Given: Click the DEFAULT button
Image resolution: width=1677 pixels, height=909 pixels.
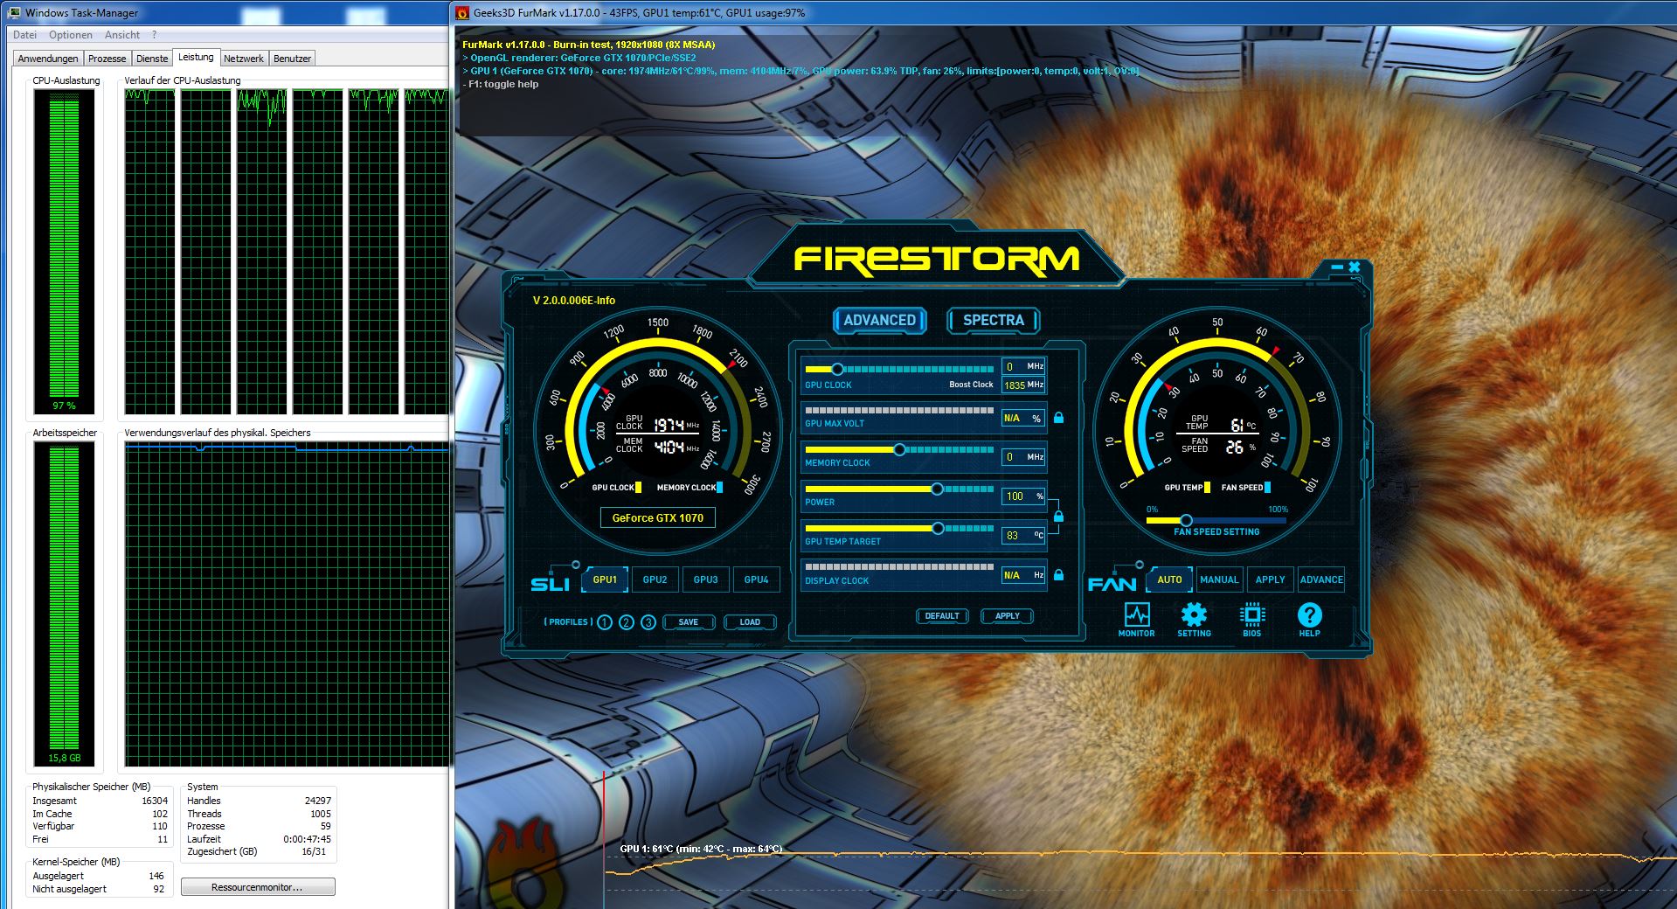Looking at the screenshot, I should click(x=942, y=616).
